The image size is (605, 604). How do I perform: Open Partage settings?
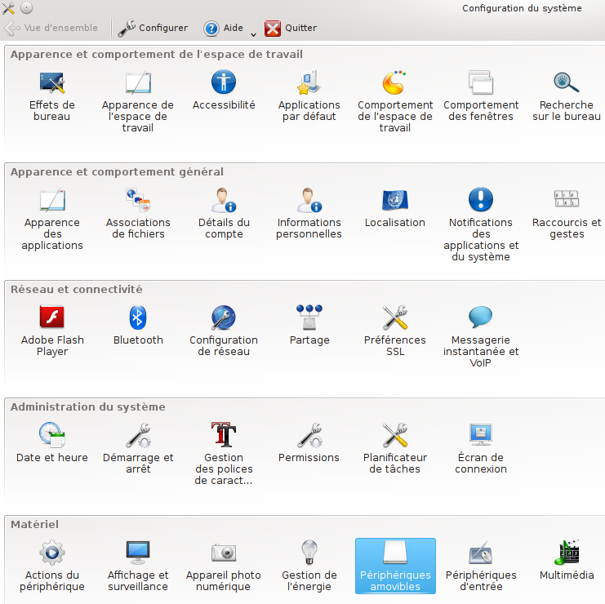coord(309,326)
